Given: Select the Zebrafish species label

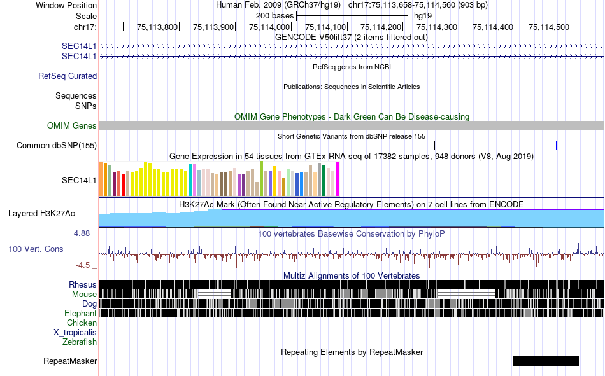Looking at the screenshot, I should coord(80,342).
